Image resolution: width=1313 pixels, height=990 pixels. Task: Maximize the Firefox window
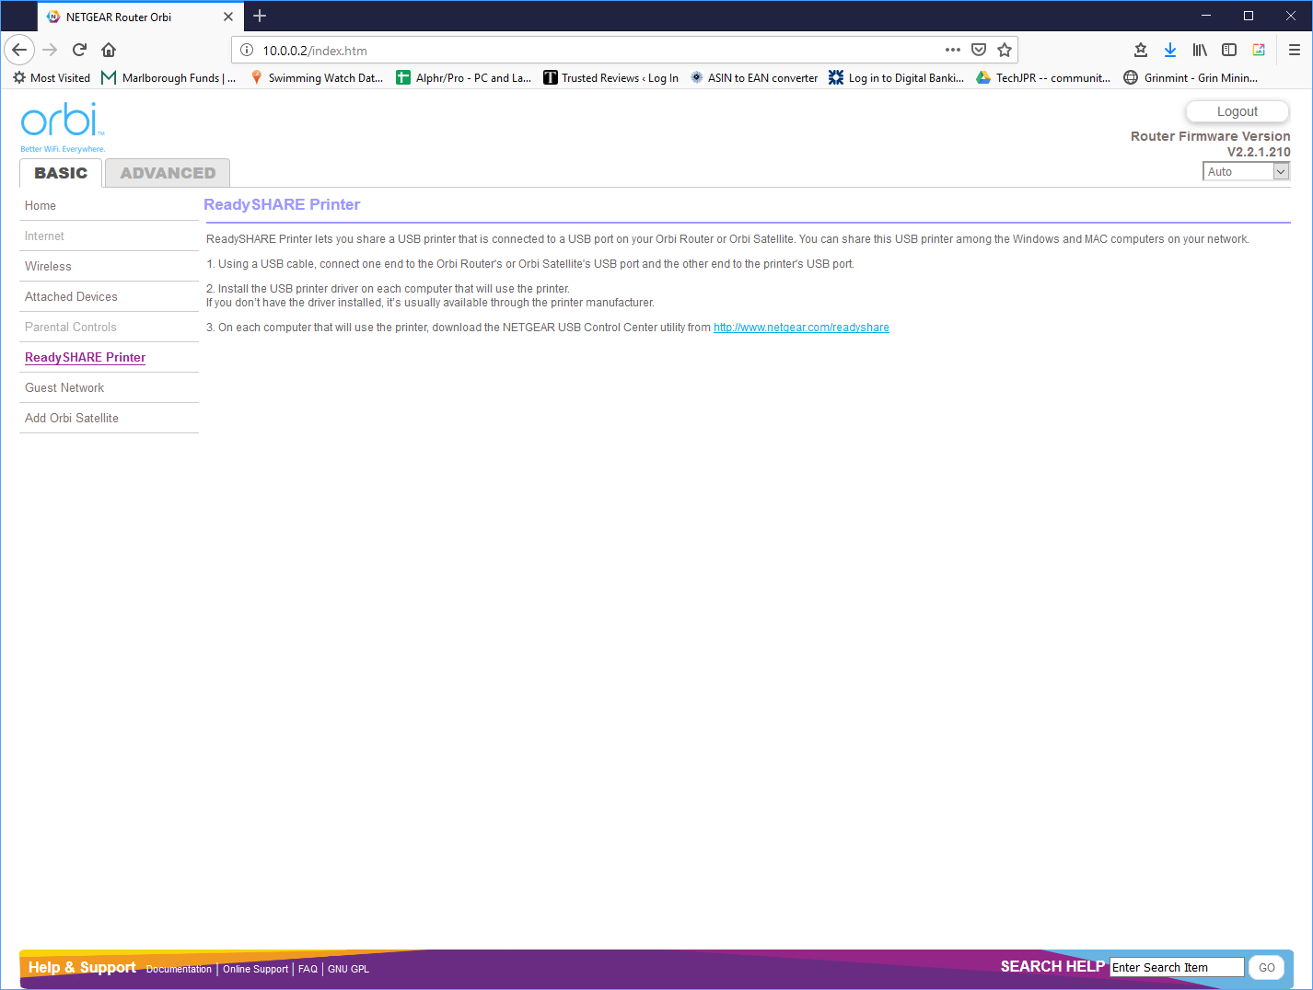click(1249, 16)
